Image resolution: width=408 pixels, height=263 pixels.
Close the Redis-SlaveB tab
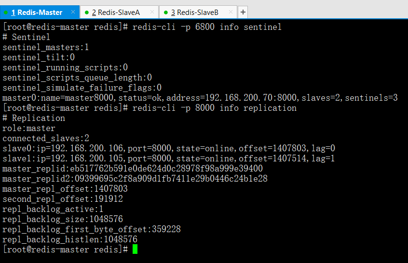coord(231,12)
